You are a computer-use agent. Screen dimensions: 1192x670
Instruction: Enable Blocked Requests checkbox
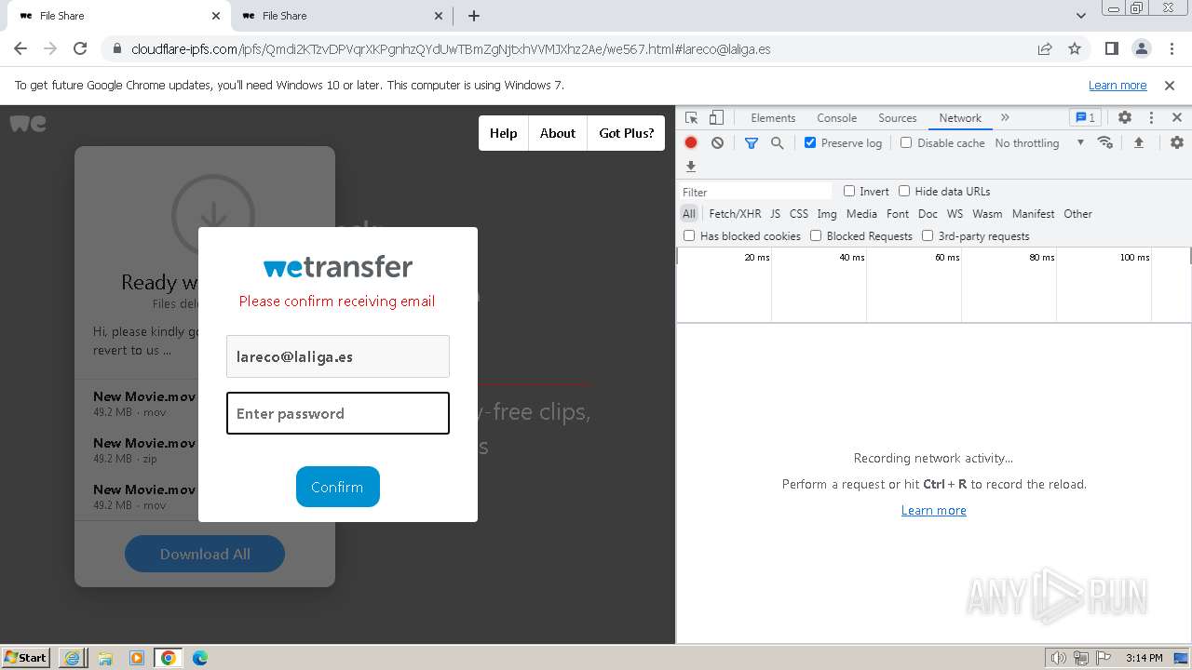(x=816, y=235)
